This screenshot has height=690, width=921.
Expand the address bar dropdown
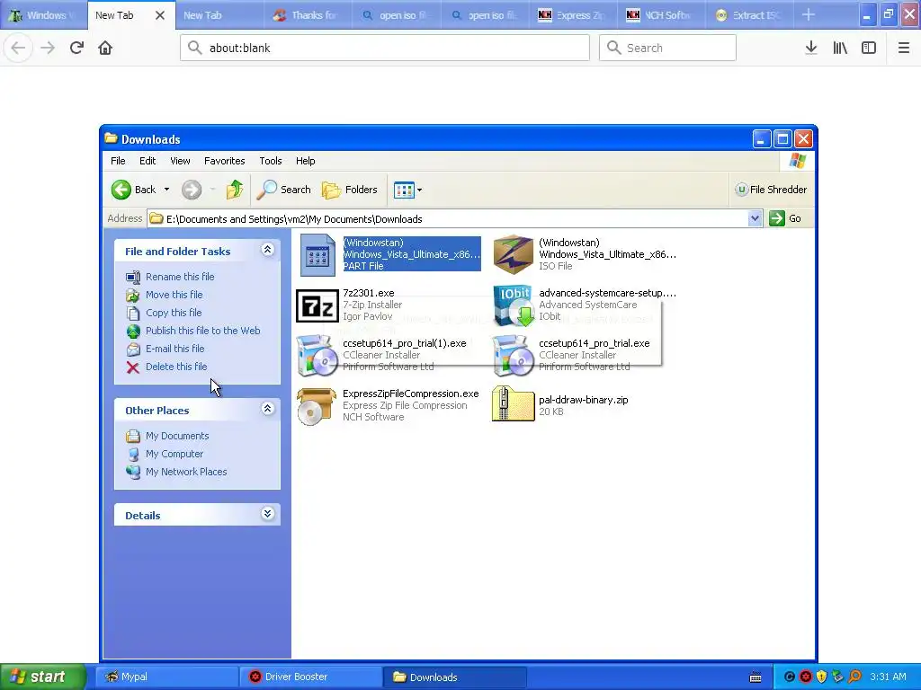click(755, 219)
